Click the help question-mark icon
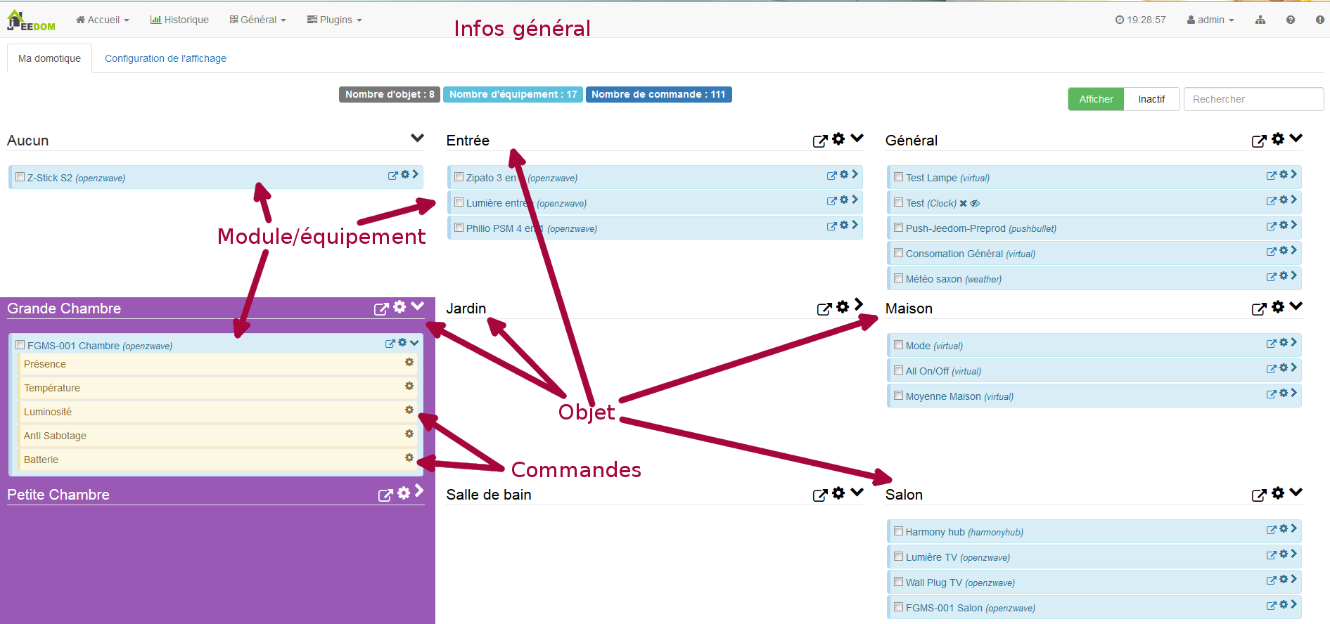Image resolution: width=1330 pixels, height=624 pixels. pyautogui.click(x=1291, y=20)
